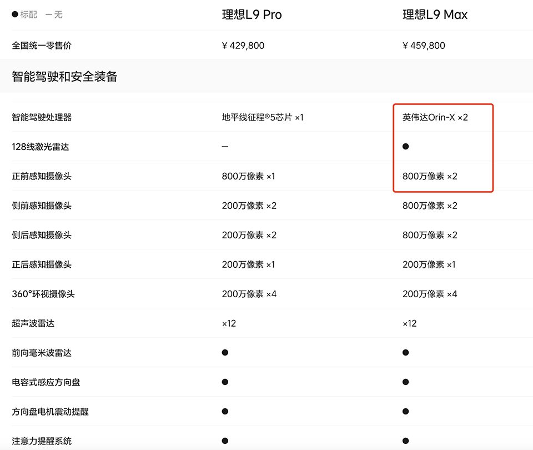
Task: Click Max's 200万像素 ×1 in 正后感知摄像头 row
Action: 429,264
